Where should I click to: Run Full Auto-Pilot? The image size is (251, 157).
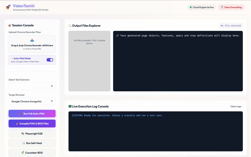pyautogui.click(x=32, y=114)
